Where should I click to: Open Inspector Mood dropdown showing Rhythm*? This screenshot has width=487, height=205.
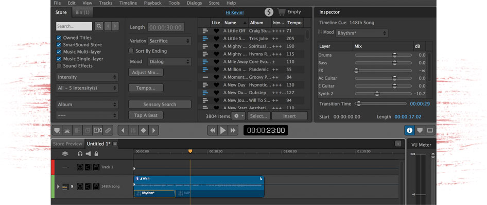[362, 33]
